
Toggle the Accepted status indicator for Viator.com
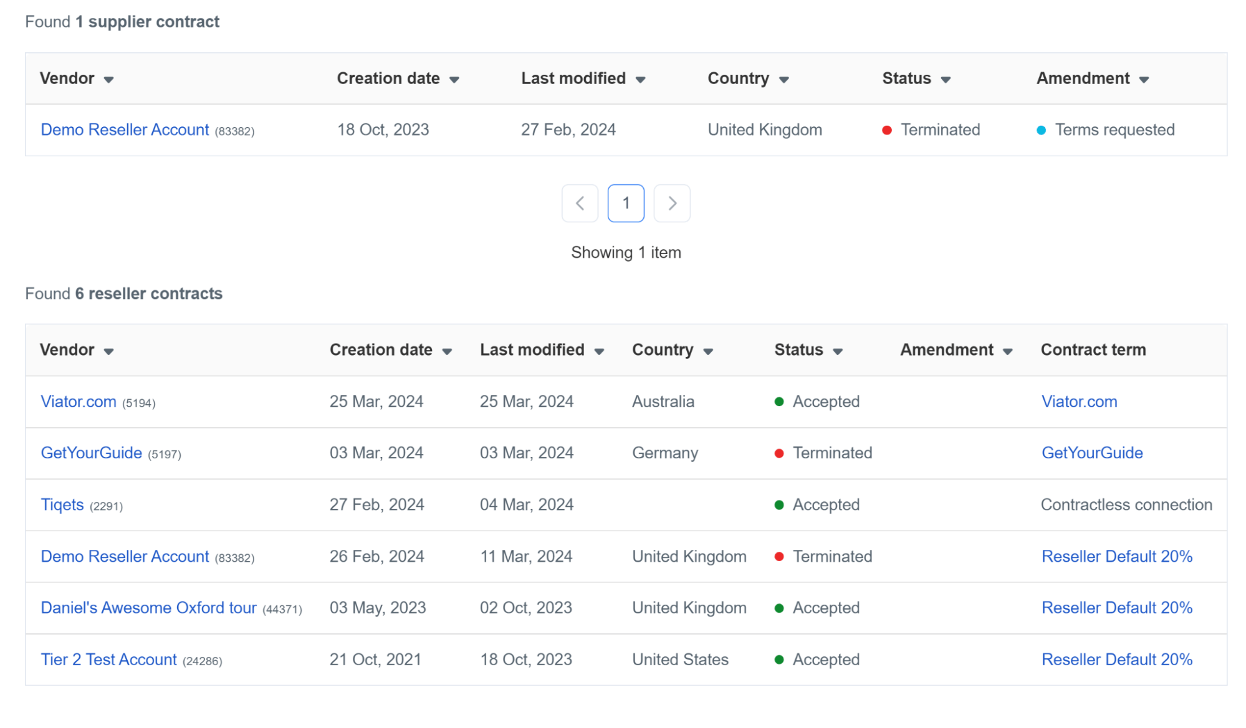pos(775,400)
